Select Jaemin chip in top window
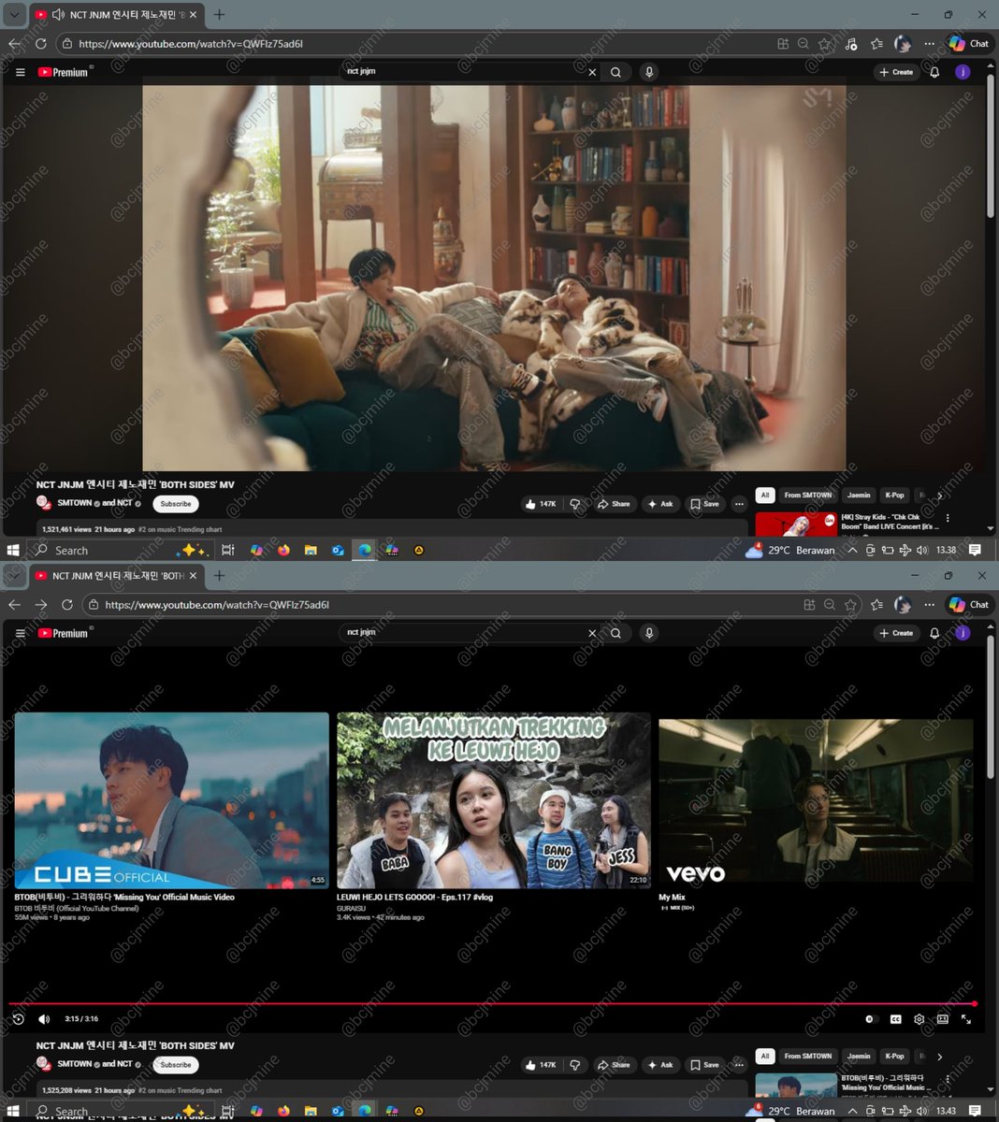This screenshot has height=1122, width=999. pos(859,496)
